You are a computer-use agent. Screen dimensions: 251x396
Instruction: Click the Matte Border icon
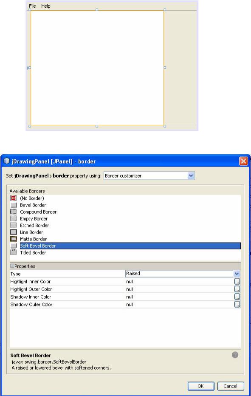tap(14, 239)
